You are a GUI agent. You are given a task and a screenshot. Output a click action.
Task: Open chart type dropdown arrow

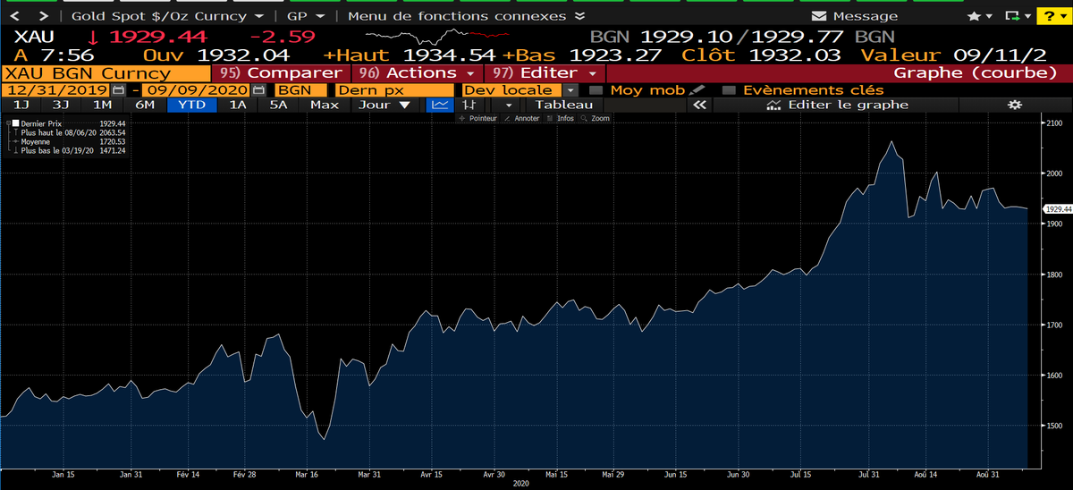(507, 105)
